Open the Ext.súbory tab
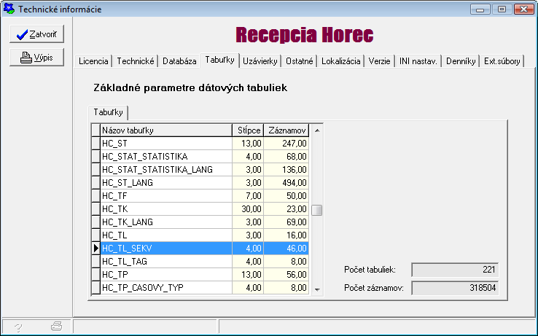This screenshot has width=538, height=336. (502, 61)
